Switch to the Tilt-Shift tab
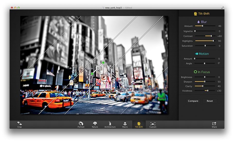The image size is (234, 142). pos(139,125)
